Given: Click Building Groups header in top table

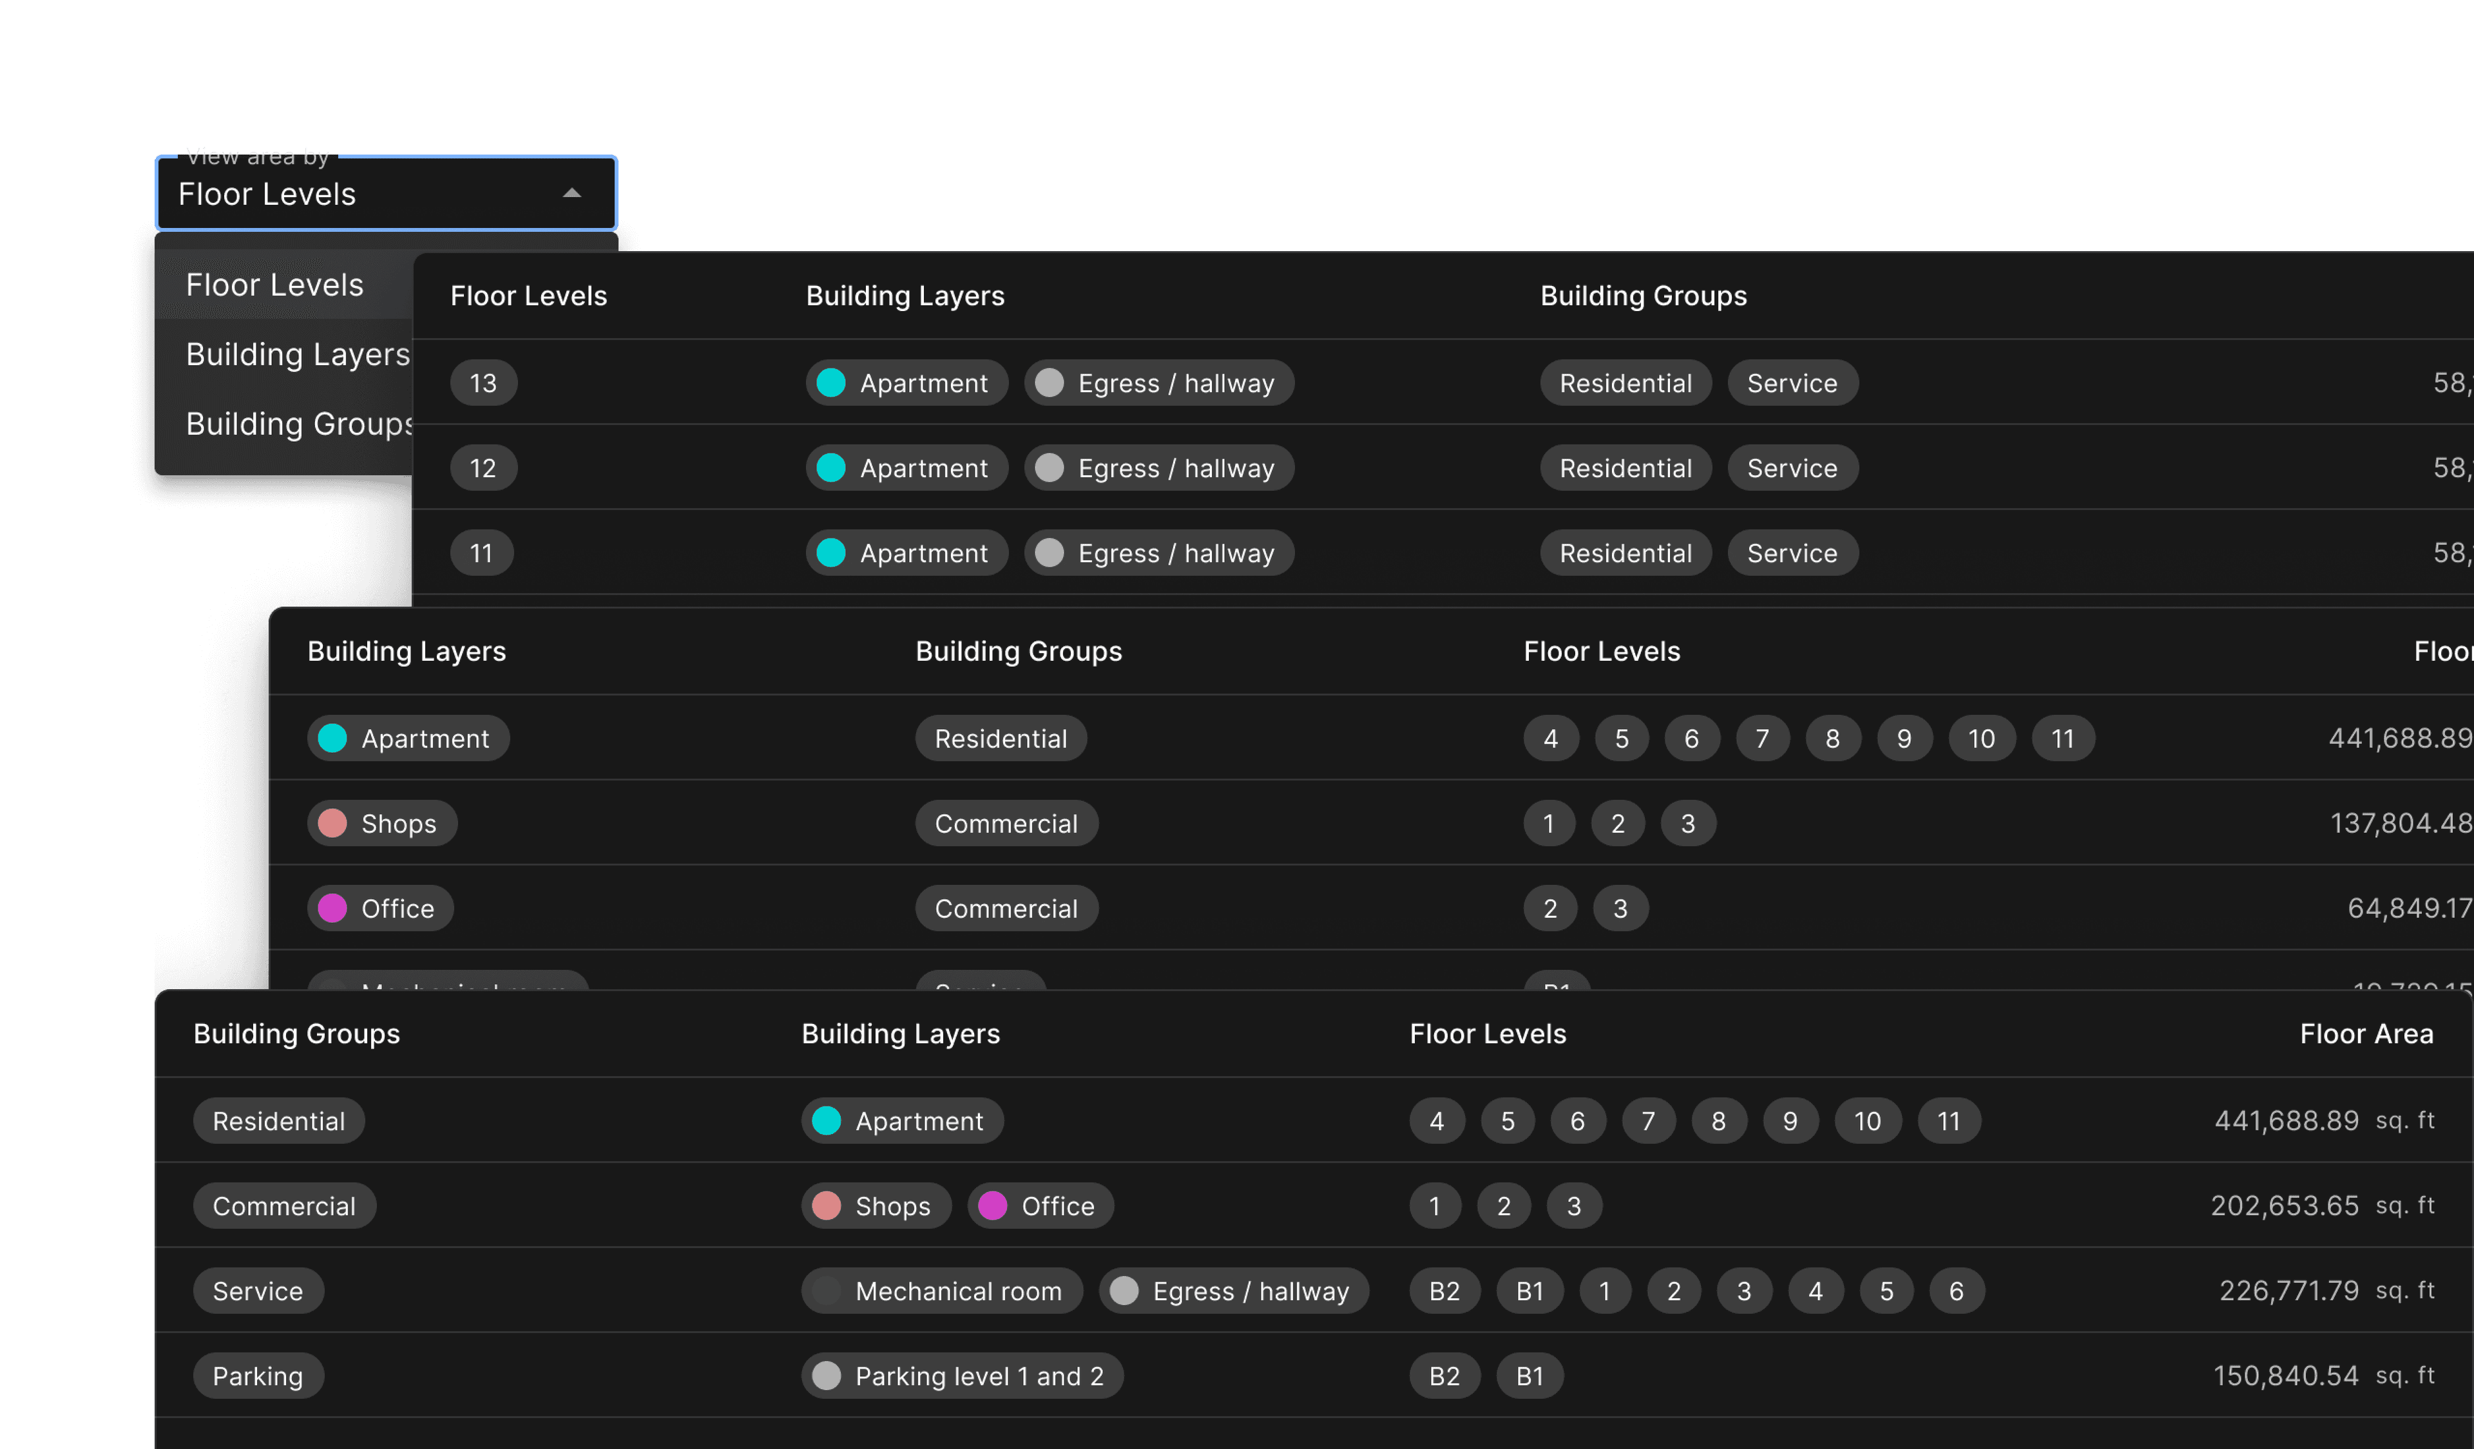Looking at the screenshot, I should 1642,296.
